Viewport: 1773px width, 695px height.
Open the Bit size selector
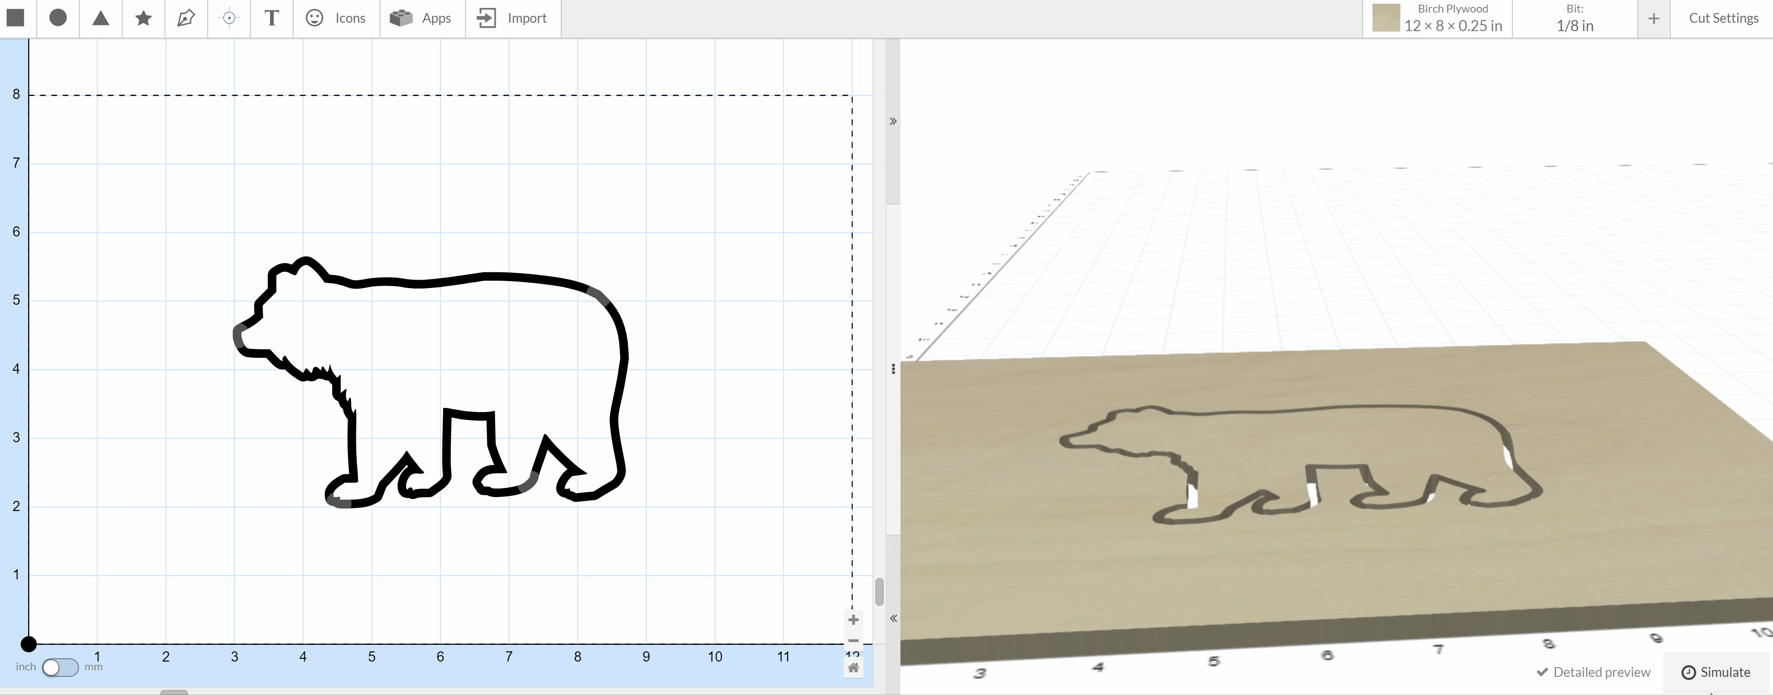(x=1575, y=19)
